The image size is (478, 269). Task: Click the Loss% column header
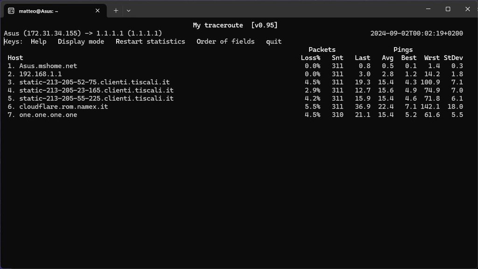(x=310, y=58)
